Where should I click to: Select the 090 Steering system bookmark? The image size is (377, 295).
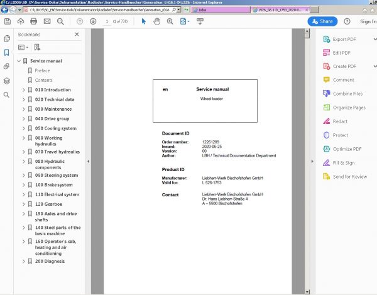tap(57, 175)
